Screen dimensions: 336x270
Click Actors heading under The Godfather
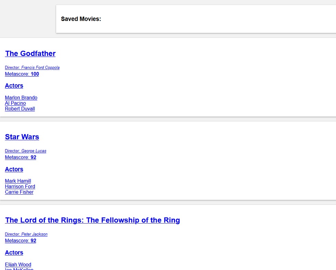click(x=14, y=86)
